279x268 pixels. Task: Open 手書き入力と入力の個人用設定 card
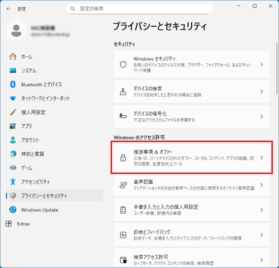click(192, 210)
